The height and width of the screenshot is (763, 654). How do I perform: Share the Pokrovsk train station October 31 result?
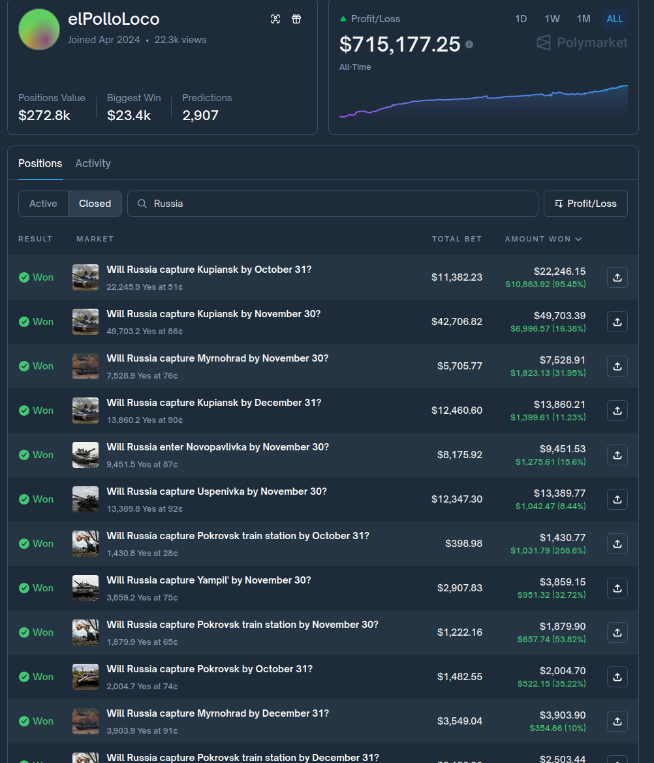pyautogui.click(x=617, y=544)
